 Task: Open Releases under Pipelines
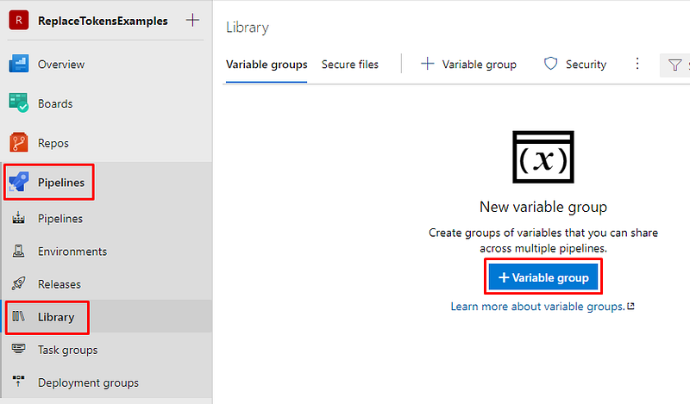pyautogui.click(x=60, y=284)
